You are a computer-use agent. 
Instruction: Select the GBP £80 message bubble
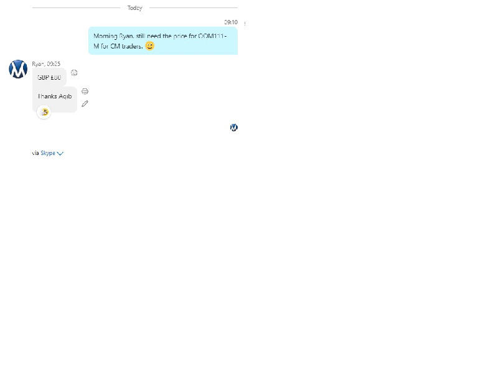49,78
